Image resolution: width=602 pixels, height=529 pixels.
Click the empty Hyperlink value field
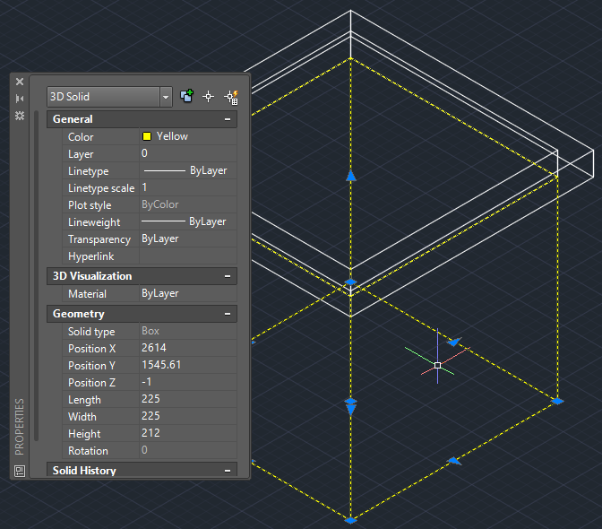(188, 256)
